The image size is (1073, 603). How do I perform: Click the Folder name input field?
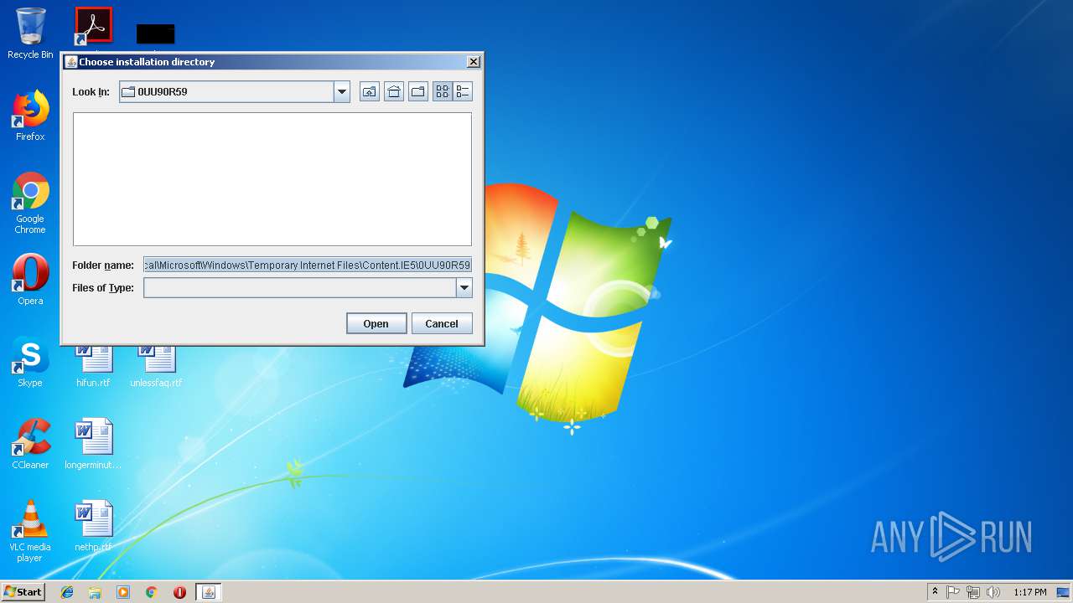(x=308, y=265)
